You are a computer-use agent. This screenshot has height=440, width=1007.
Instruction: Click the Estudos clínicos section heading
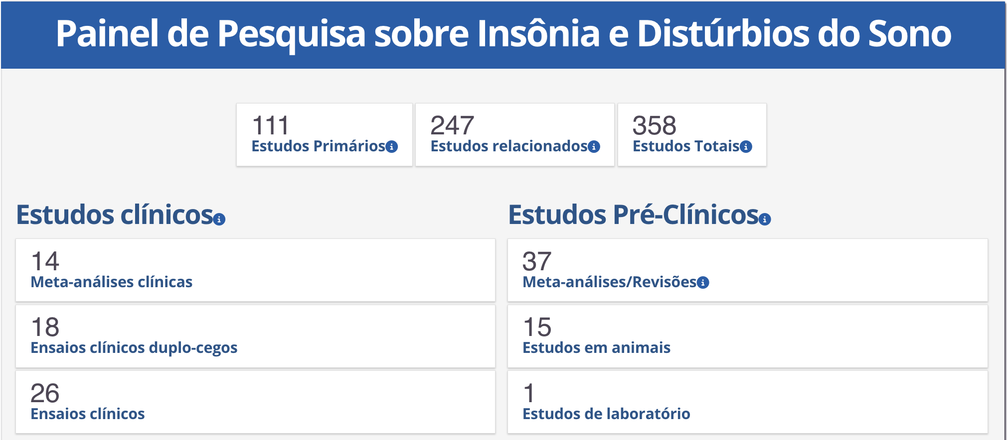pyautogui.click(x=115, y=215)
